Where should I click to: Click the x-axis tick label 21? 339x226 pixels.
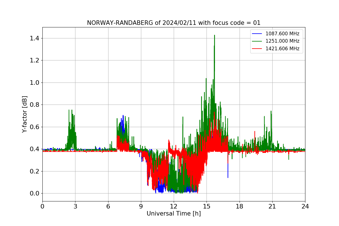coord(272,206)
